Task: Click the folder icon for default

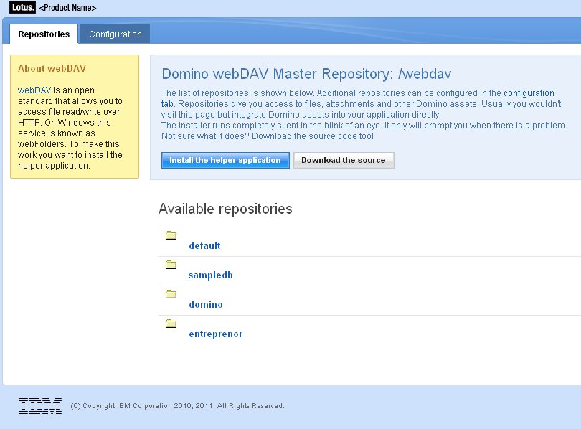Action: coord(171,235)
